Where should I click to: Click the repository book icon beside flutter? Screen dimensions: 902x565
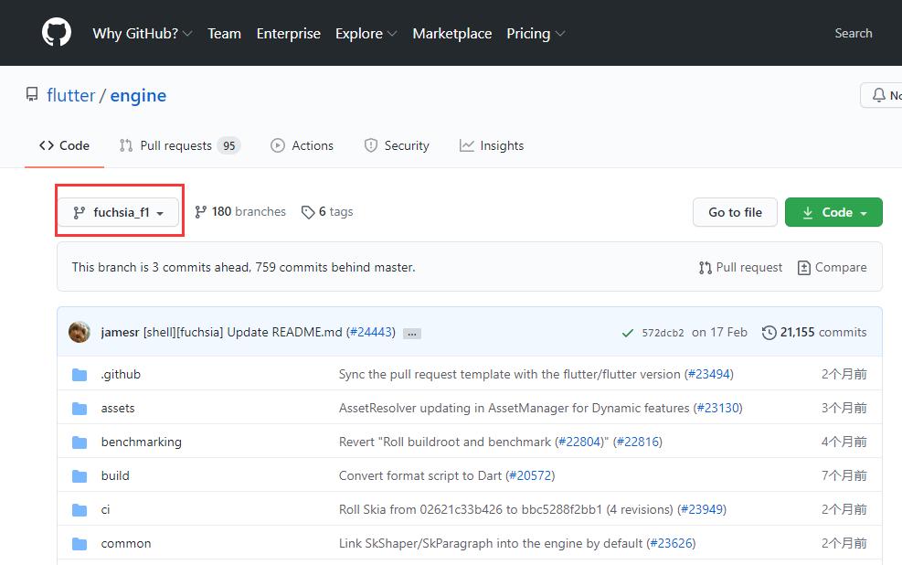point(32,94)
